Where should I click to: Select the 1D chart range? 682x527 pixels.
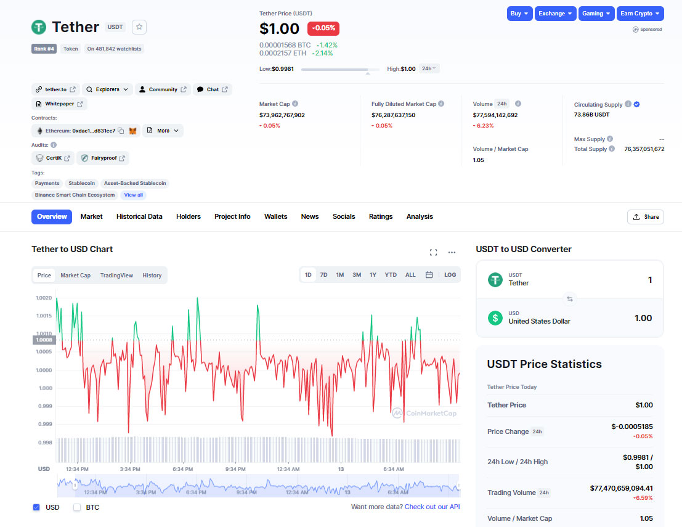click(308, 275)
